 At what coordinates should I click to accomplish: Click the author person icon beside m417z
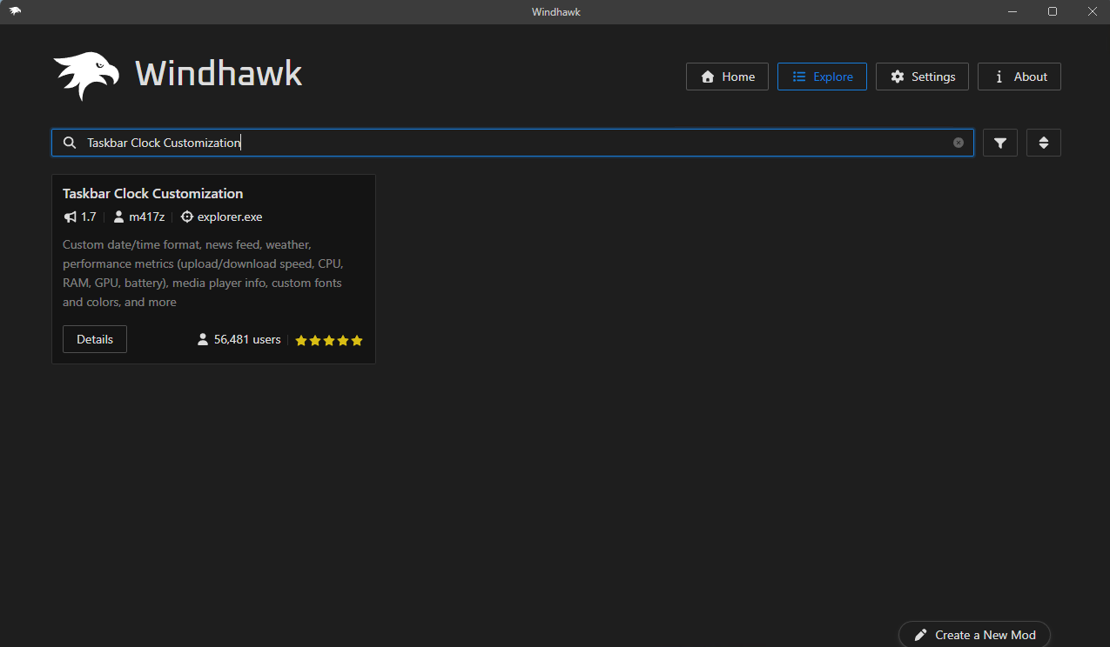coord(119,217)
